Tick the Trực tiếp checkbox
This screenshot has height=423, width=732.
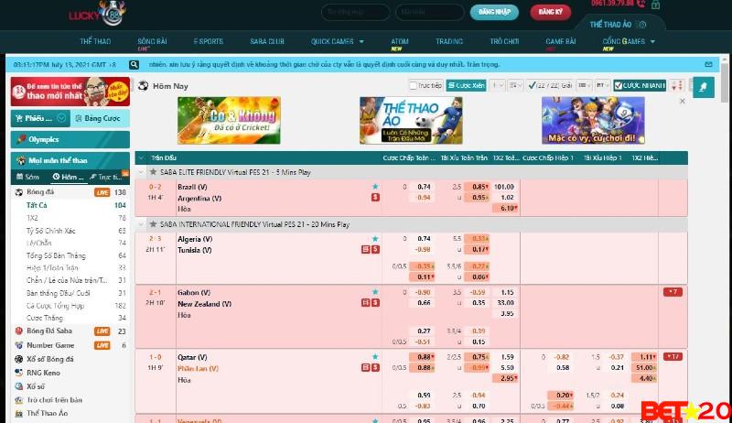413,85
